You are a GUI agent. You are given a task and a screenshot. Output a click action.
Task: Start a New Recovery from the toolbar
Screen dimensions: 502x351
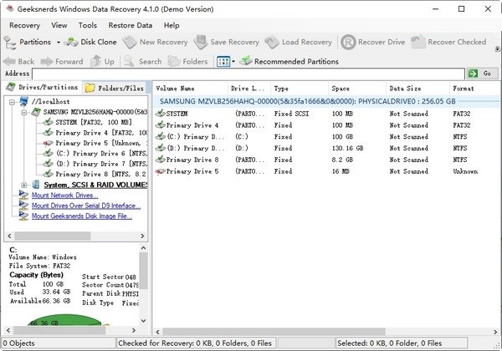[x=130, y=42]
